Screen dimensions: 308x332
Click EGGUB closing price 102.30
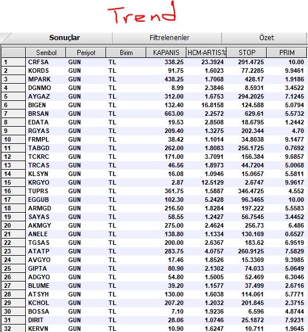pyautogui.click(x=174, y=200)
